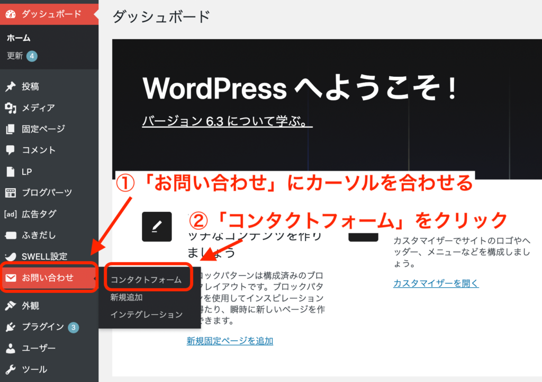This screenshot has height=382, width=542.
Task: Click the pages icon beside 固定ページ
Action: coord(11,129)
